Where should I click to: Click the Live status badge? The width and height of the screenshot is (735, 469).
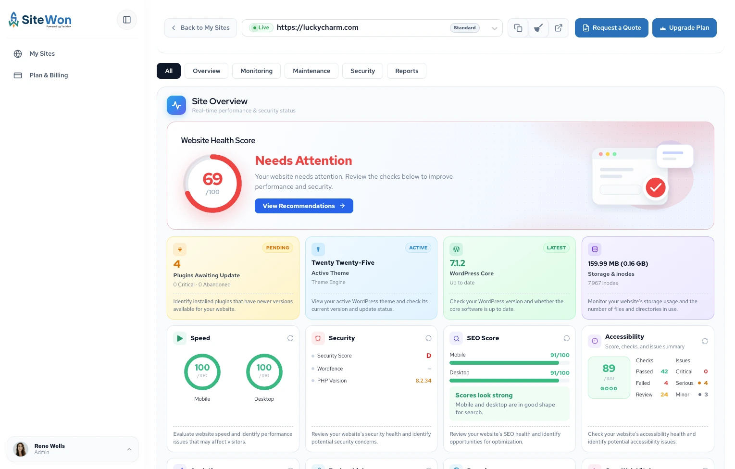click(x=261, y=28)
